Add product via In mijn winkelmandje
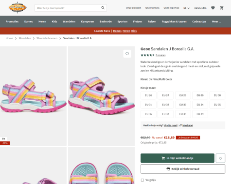 click(178, 158)
